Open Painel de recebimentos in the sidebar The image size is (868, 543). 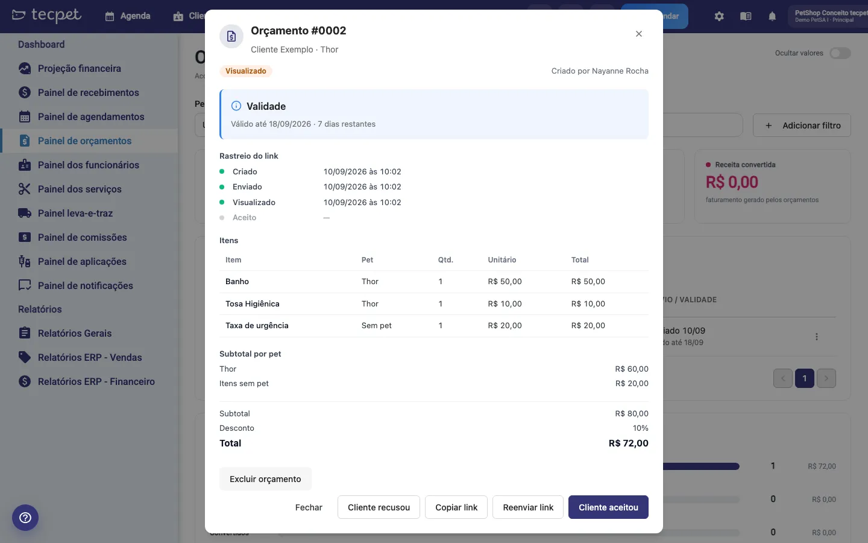(89, 92)
